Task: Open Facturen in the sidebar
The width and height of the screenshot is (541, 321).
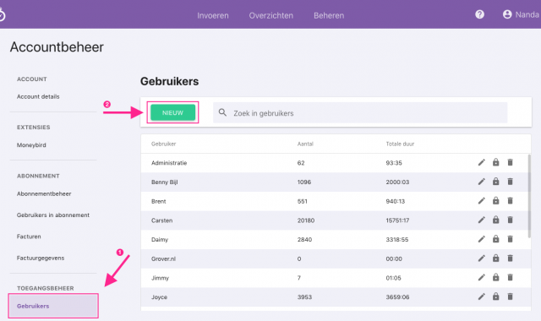Action: coord(29,237)
